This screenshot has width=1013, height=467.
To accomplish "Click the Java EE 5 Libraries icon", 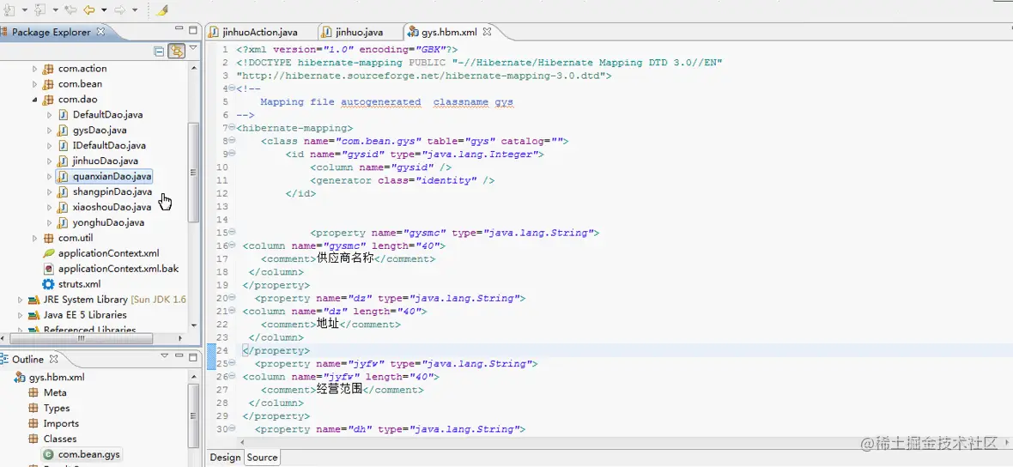I will pyautogui.click(x=33, y=315).
